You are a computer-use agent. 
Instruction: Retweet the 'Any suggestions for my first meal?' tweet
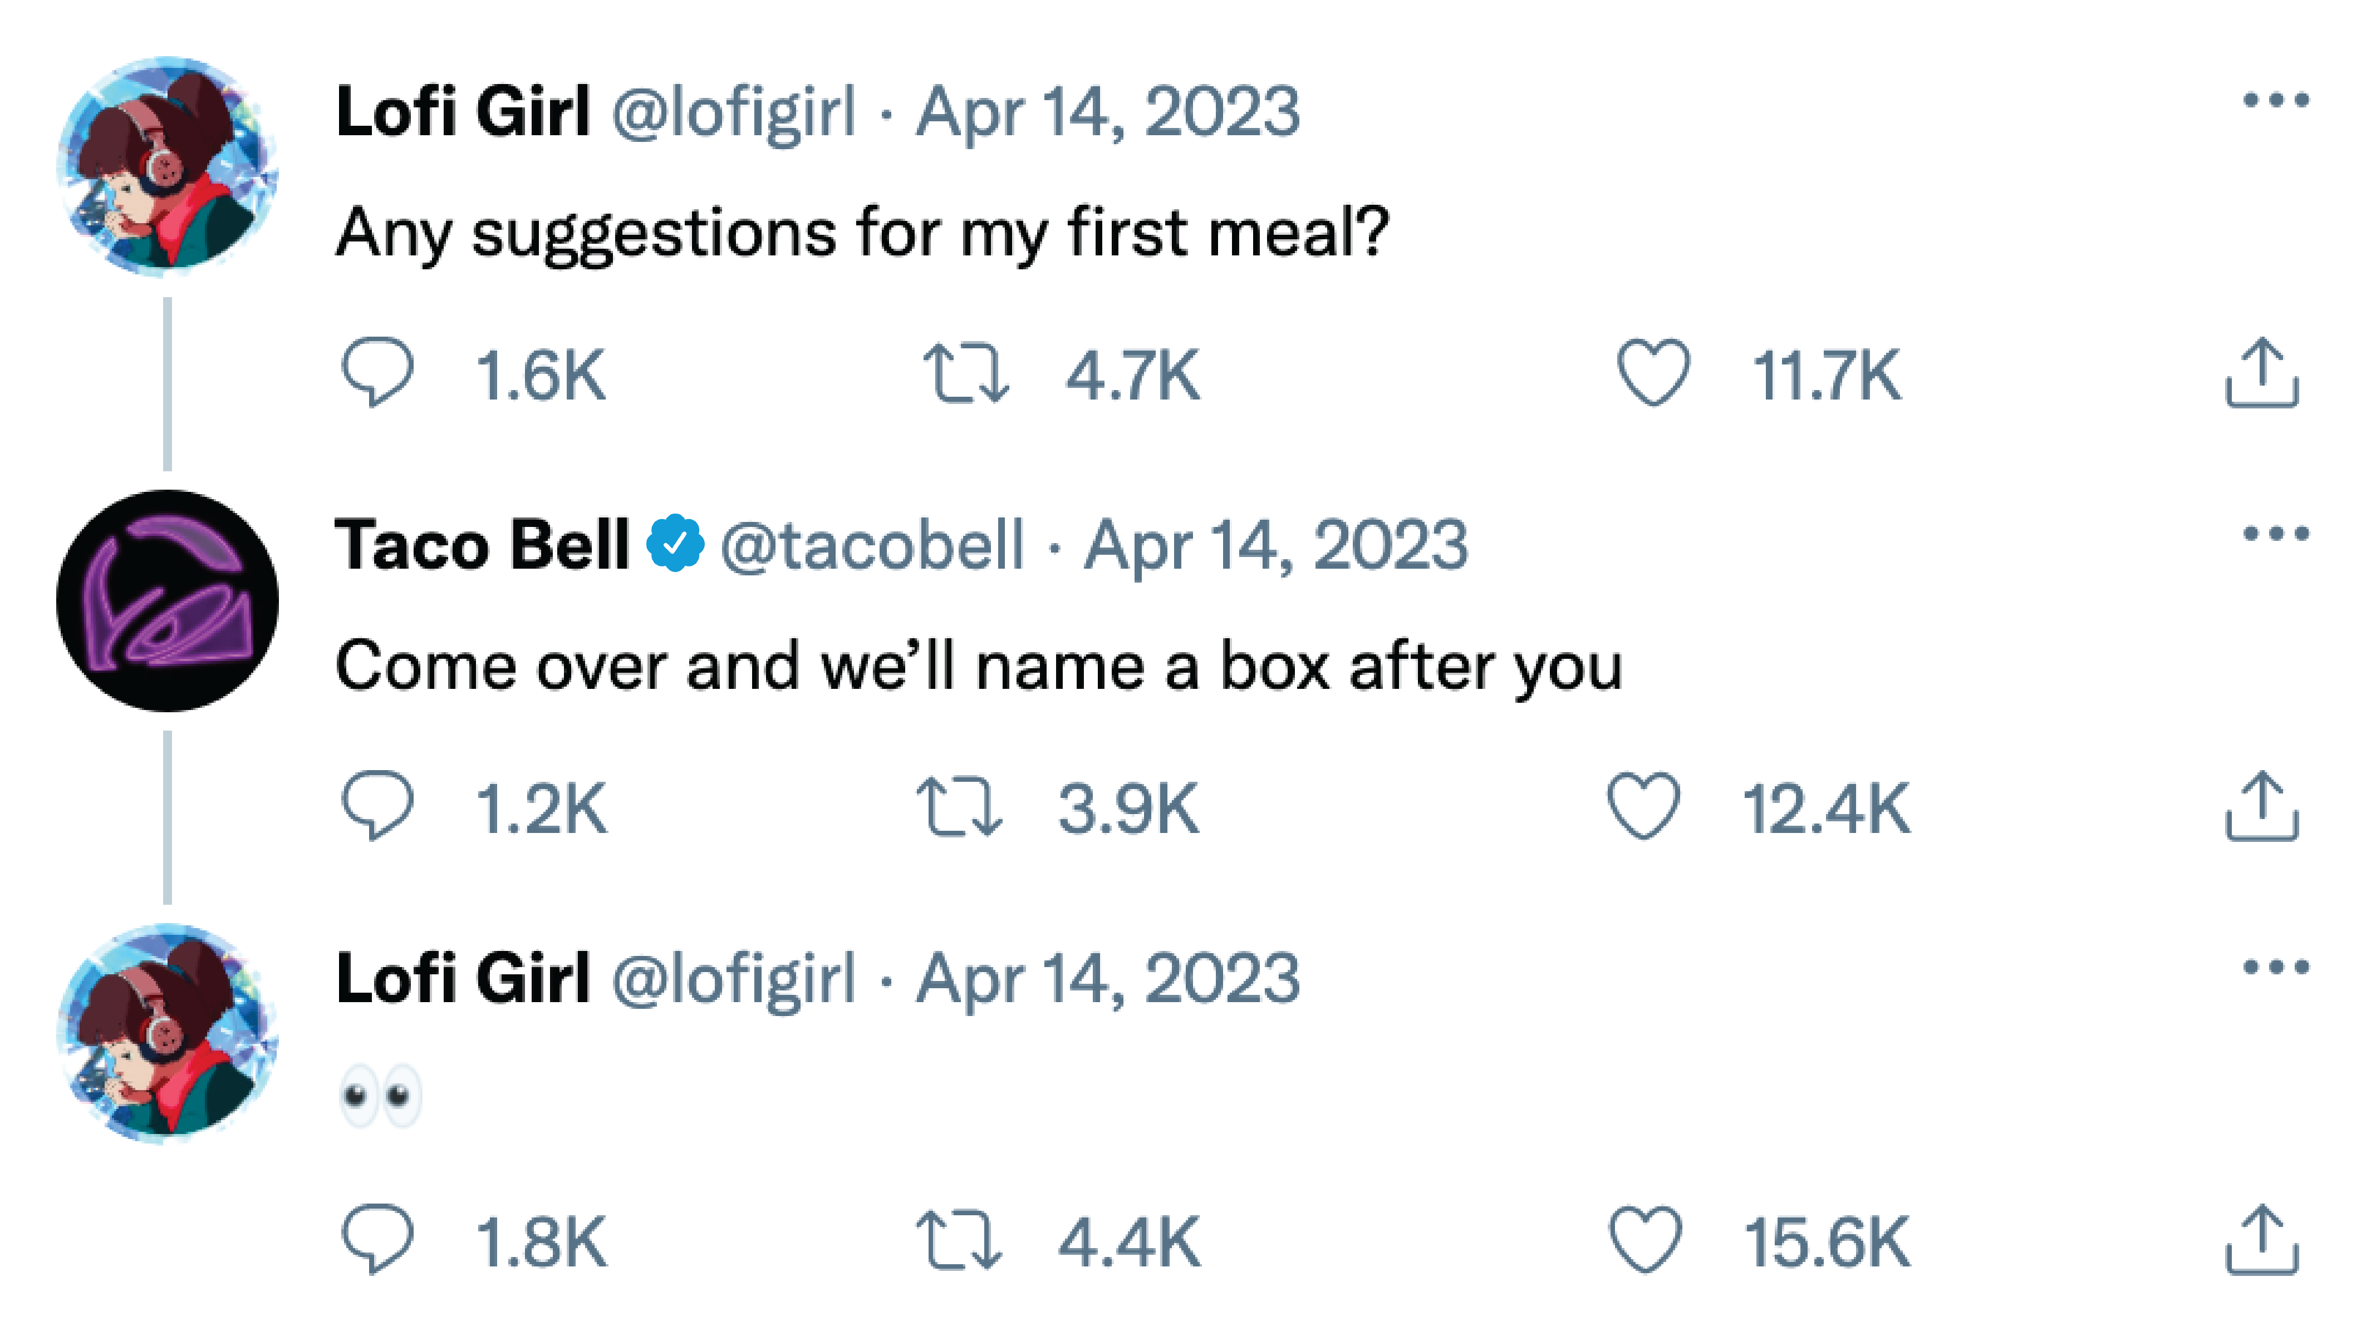[966, 374]
